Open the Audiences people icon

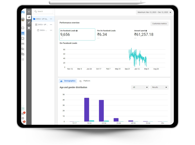[x=23, y=44]
